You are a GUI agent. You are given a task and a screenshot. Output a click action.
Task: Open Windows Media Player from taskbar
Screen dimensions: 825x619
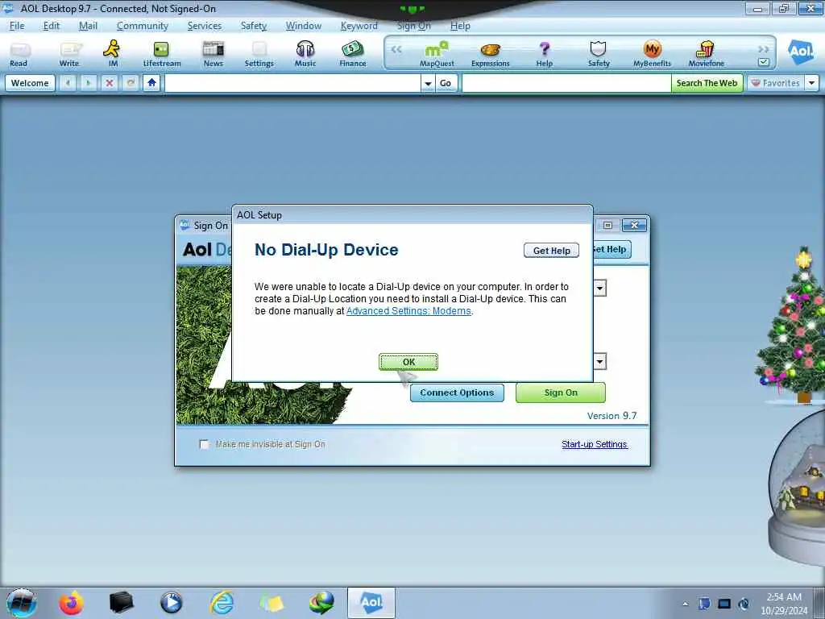tap(171, 603)
